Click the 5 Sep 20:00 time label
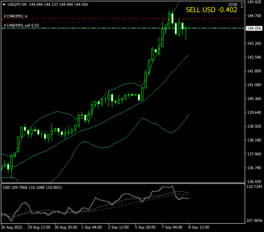 coord(145,227)
